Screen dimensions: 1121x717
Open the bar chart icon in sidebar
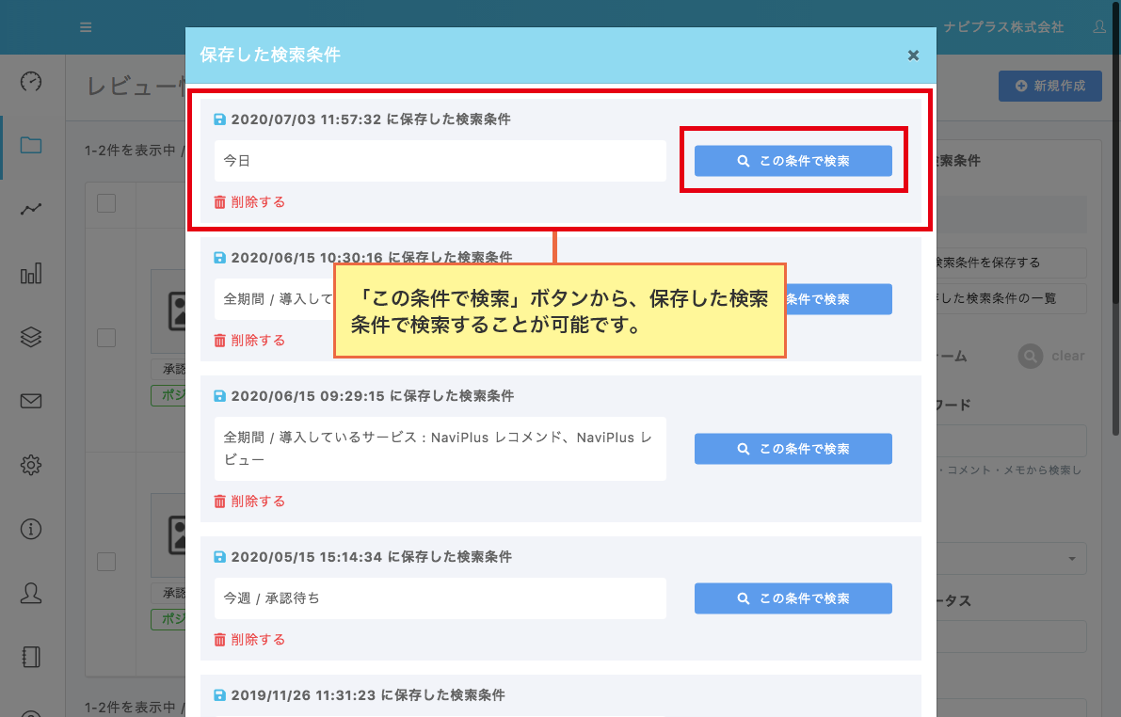coord(31,273)
